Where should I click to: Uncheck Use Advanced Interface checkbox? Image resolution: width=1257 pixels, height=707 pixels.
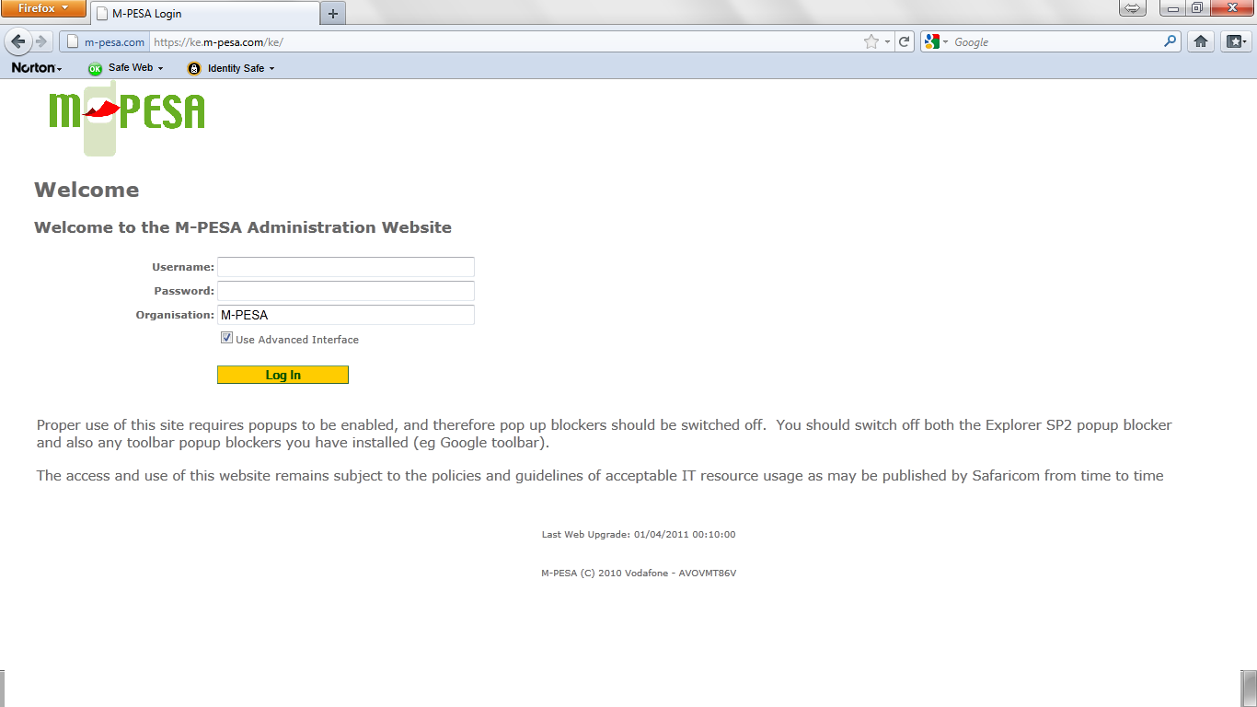[x=226, y=339]
